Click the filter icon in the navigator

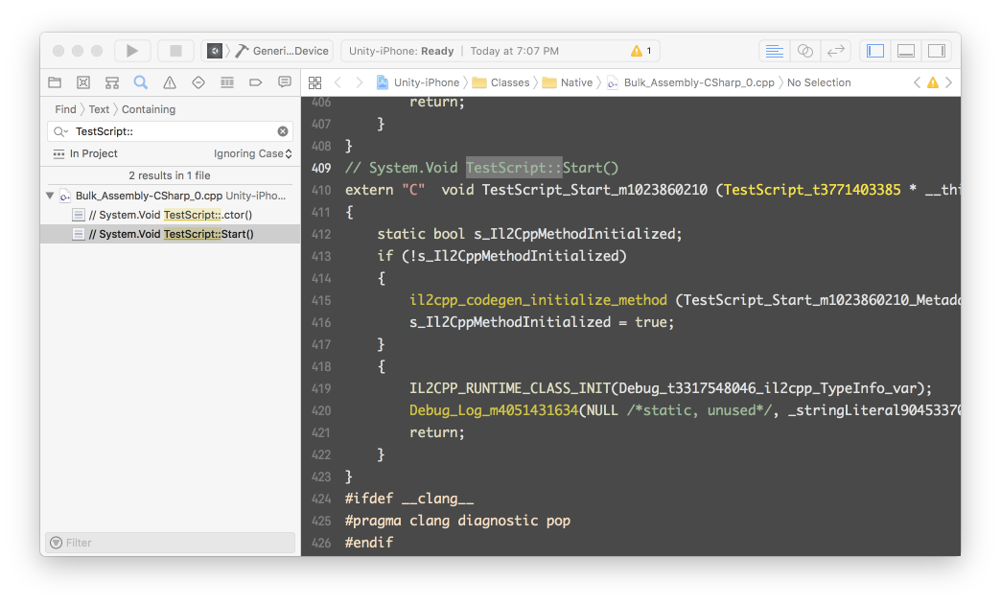coord(57,542)
